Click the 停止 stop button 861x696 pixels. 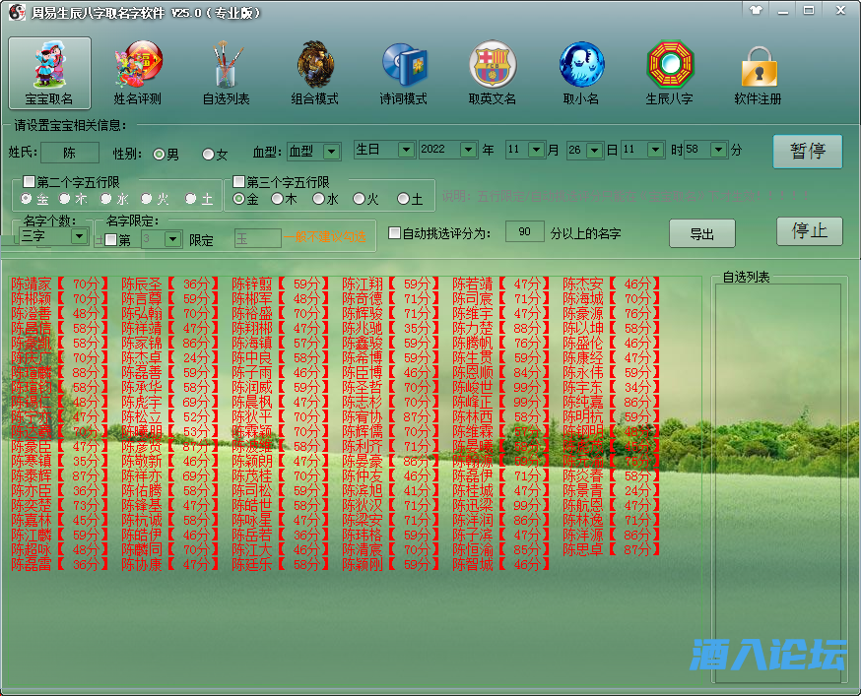coord(809,231)
